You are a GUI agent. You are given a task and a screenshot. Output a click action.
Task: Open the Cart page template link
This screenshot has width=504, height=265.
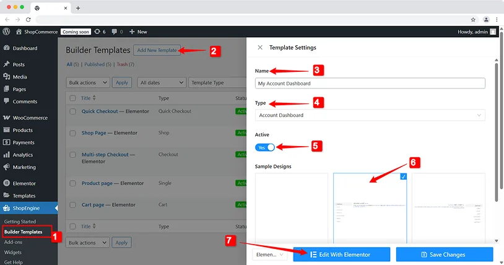[93, 205]
